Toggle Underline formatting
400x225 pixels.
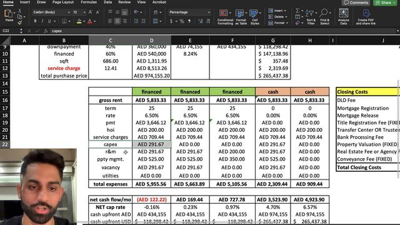pyautogui.click(x=49, y=21)
